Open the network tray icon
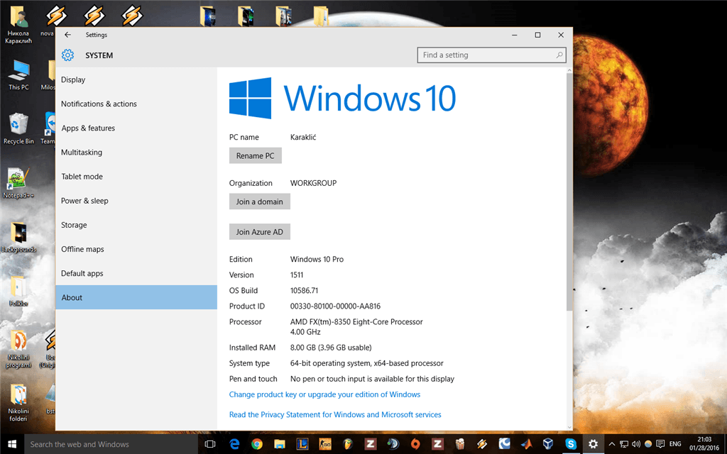Viewport: 727px width, 454px height. tap(625, 444)
